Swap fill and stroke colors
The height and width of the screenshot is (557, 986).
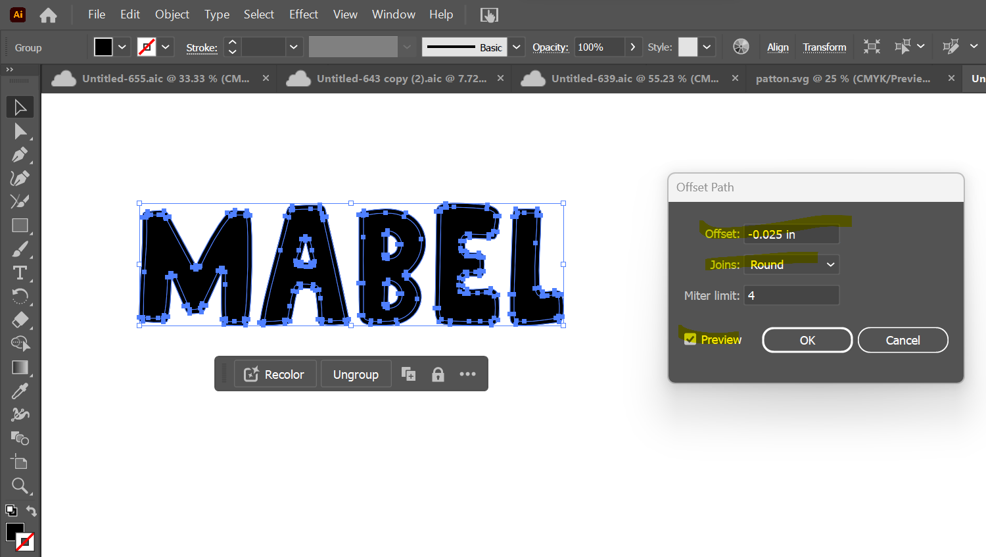tap(31, 511)
